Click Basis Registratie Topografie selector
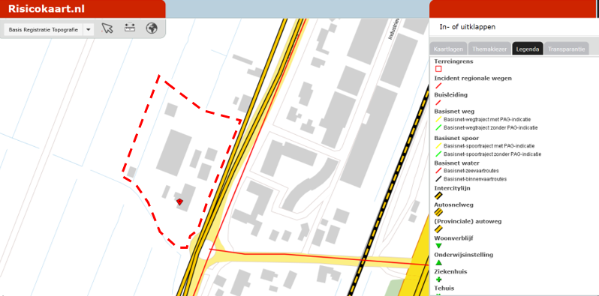Viewport: 599px width, 296px height. coord(44,30)
